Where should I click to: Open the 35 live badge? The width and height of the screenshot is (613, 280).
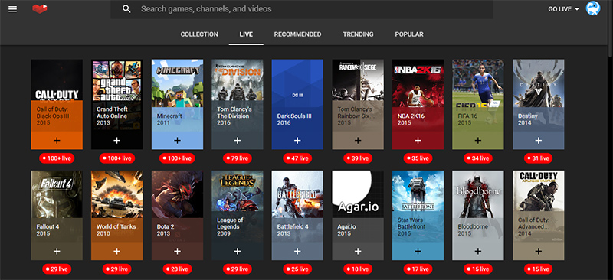(418, 158)
